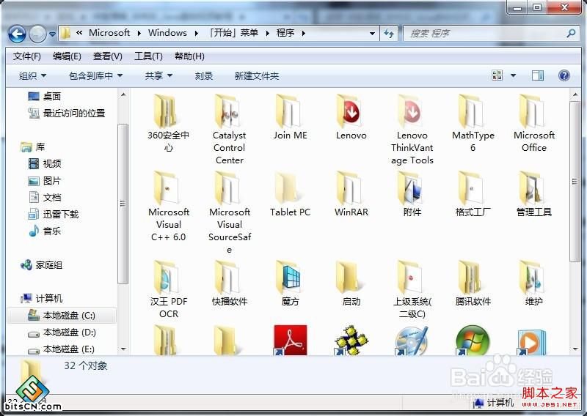Screen dimensions: 587x416
Task: Open the view options dropdown arrow
Action: coord(513,76)
